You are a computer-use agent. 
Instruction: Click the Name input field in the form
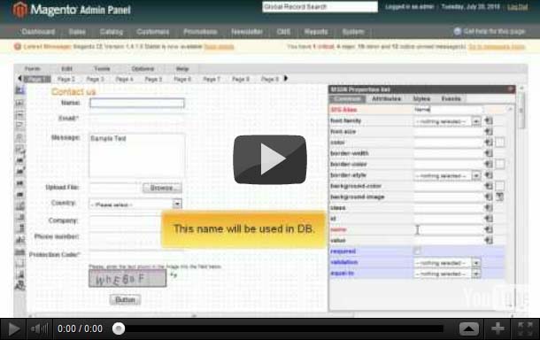tap(136, 103)
